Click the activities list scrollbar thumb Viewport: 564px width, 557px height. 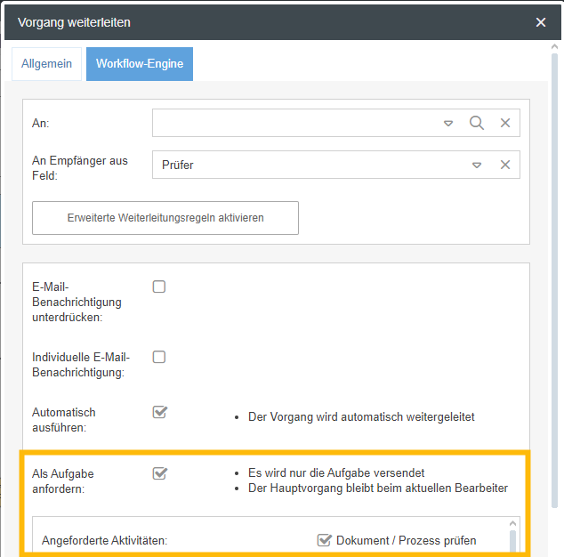coord(512,541)
